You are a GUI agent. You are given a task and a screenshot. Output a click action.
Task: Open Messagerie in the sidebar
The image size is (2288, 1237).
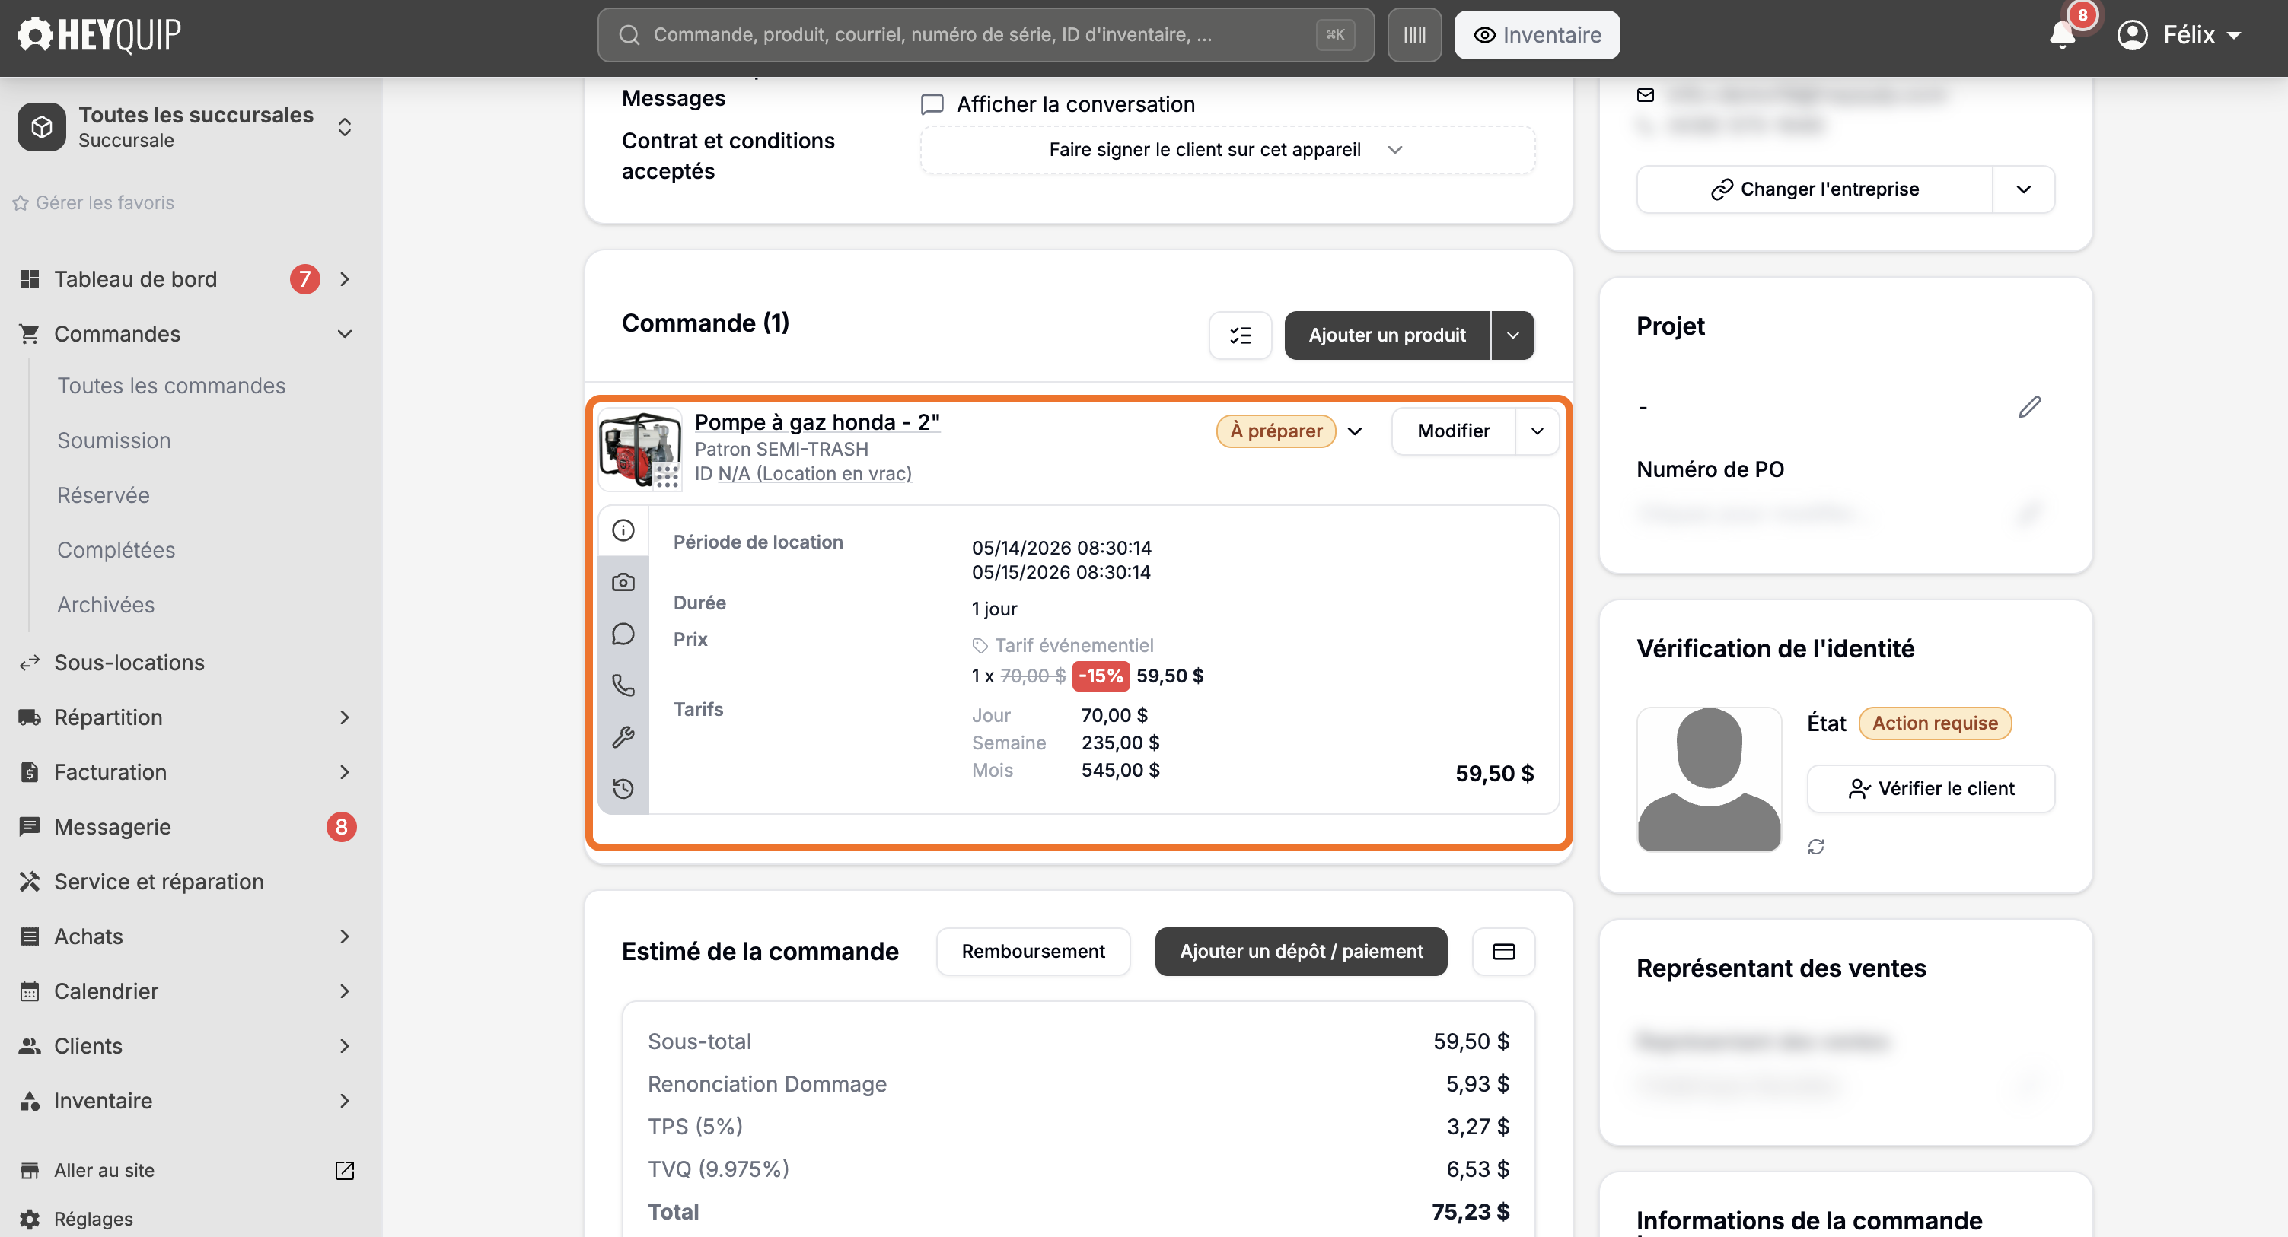[112, 827]
